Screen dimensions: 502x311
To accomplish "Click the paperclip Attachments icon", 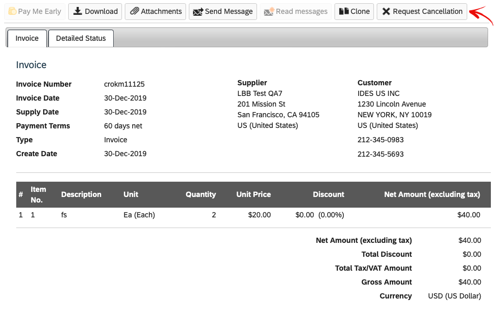I will click(135, 12).
